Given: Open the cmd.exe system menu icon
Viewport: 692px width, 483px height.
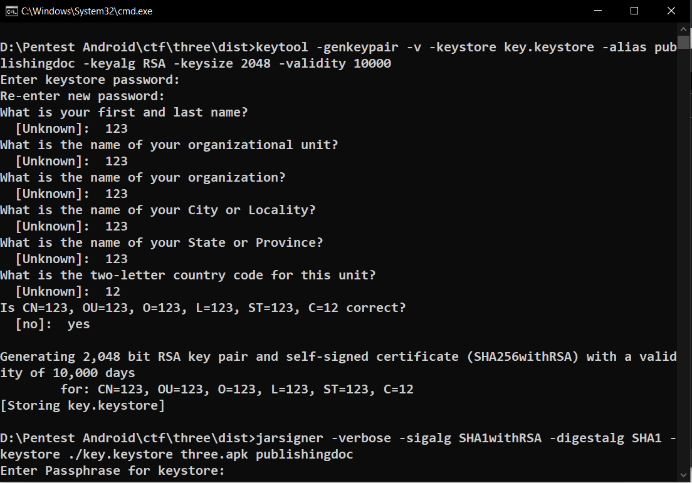Looking at the screenshot, I should click(x=11, y=11).
